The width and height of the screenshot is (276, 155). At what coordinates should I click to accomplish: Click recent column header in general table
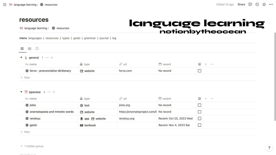coord(165,64)
